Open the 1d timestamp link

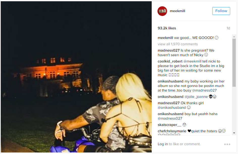pos(228,28)
